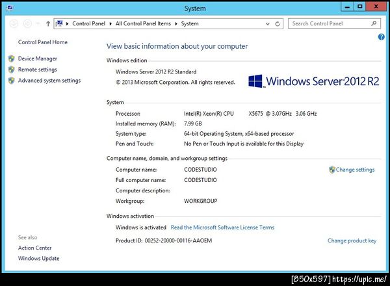The width and height of the screenshot is (390, 286).
Task: Refresh the address bar view
Action: pyautogui.click(x=278, y=24)
